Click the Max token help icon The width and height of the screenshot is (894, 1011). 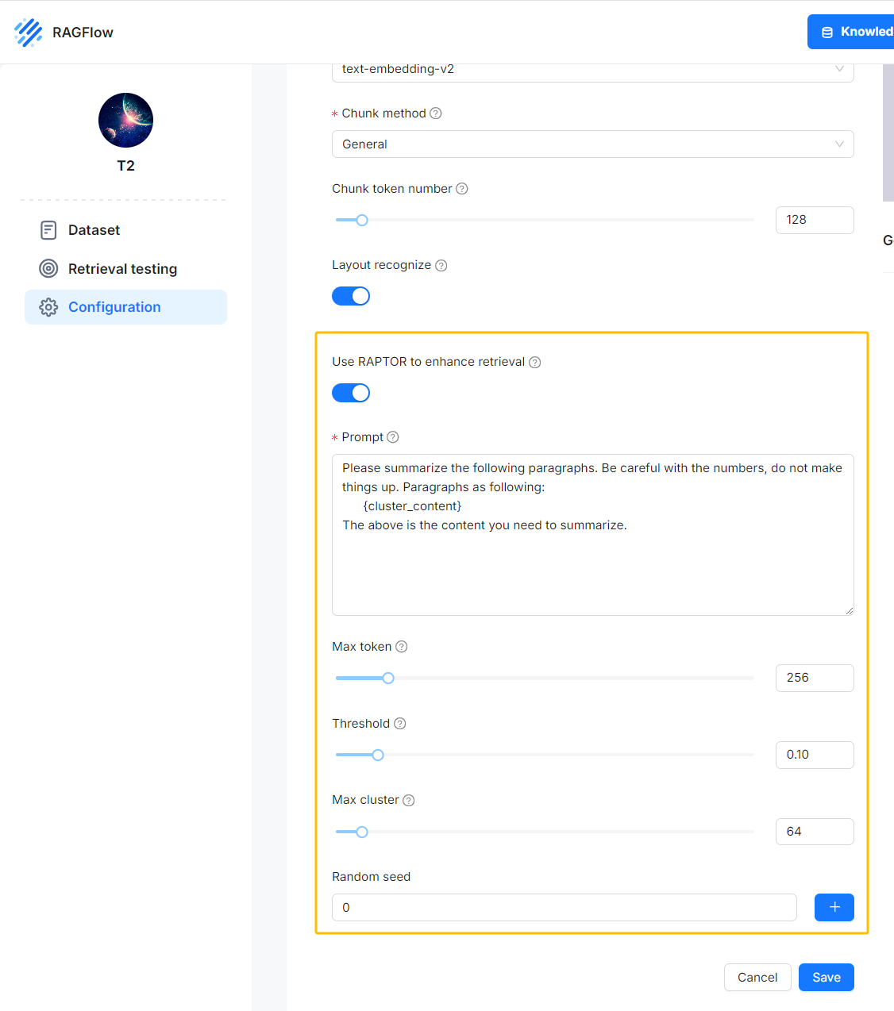click(x=402, y=647)
